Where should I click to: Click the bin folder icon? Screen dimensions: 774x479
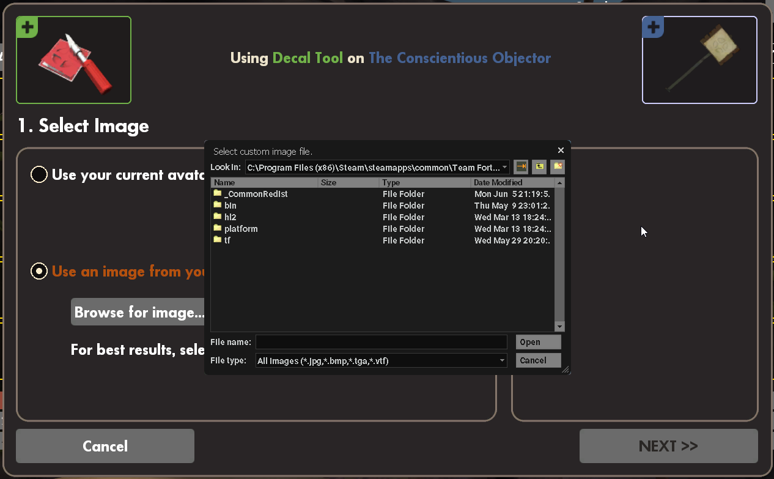tap(217, 205)
